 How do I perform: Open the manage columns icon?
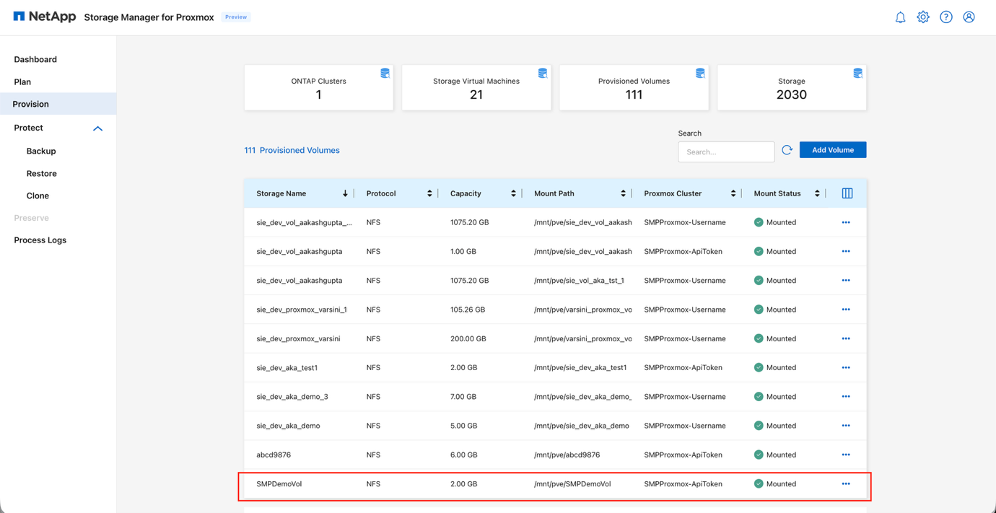pyautogui.click(x=847, y=193)
